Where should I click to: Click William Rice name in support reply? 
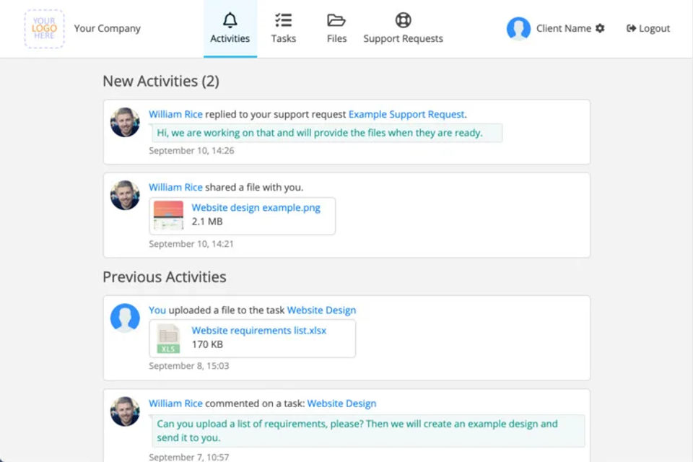click(175, 114)
